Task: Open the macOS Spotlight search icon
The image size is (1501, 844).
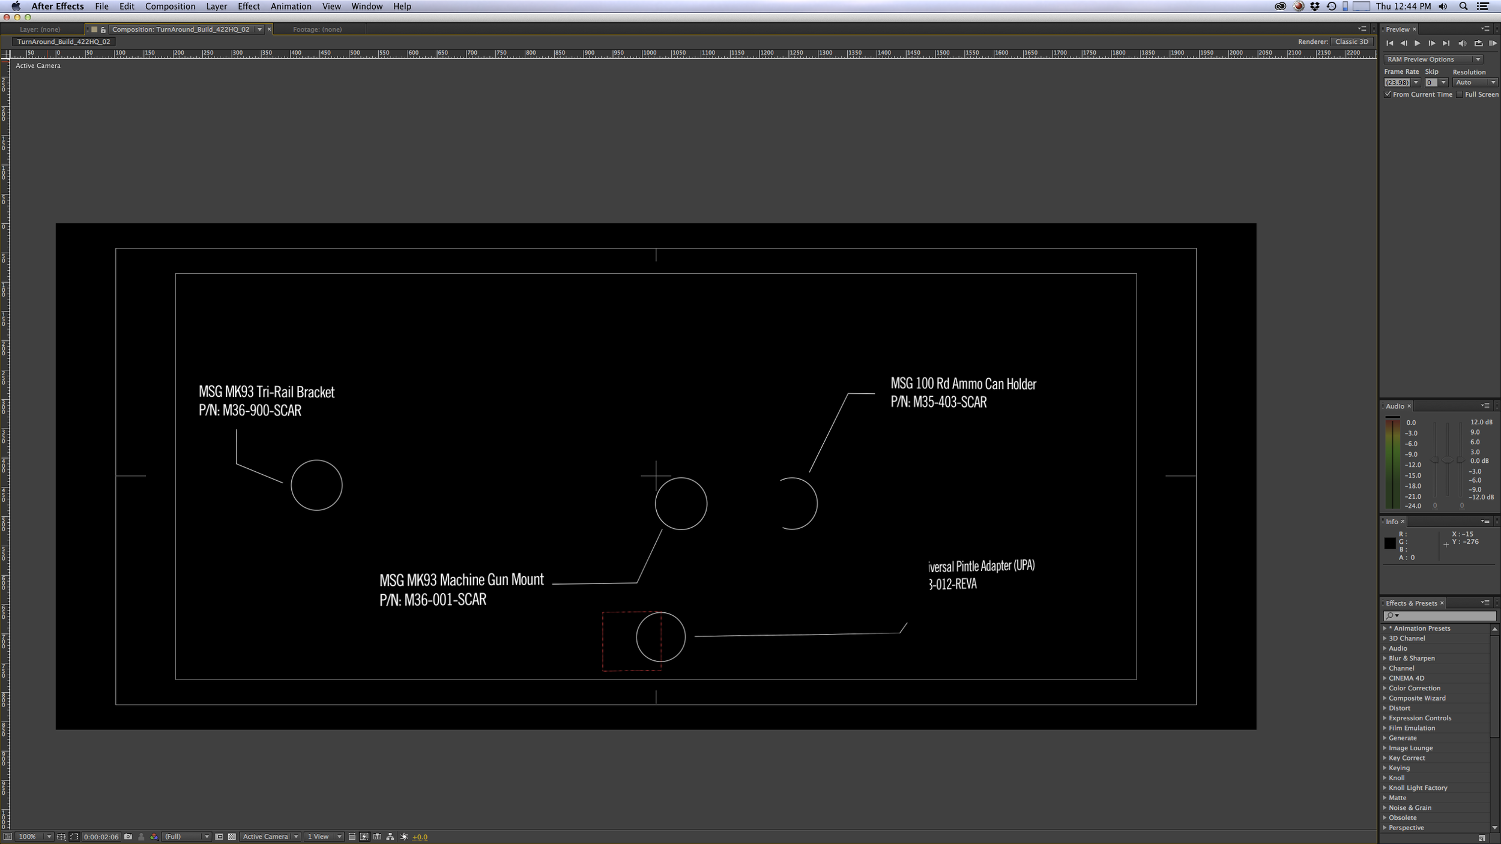Action: pos(1463,6)
